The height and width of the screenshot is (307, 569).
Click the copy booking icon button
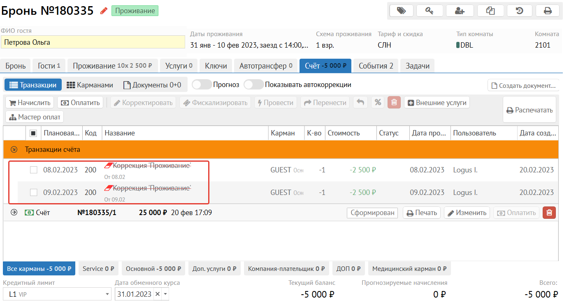click(490, 11)
